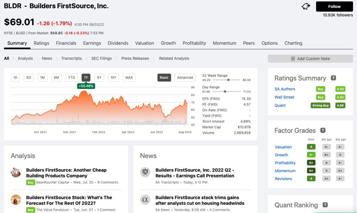
Task: Open the Dividends tab
Action: [118, 43]
